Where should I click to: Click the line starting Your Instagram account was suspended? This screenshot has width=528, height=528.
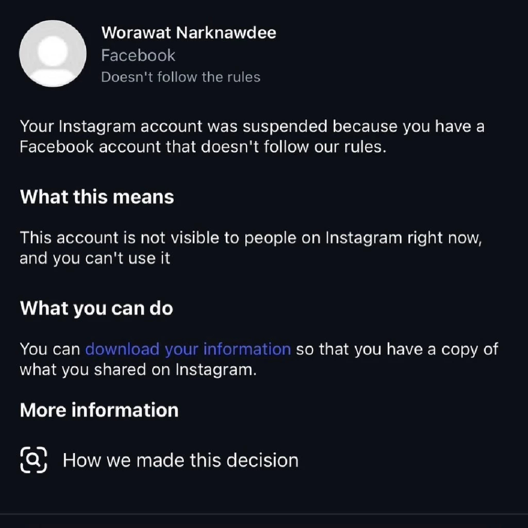coord(252,126)
